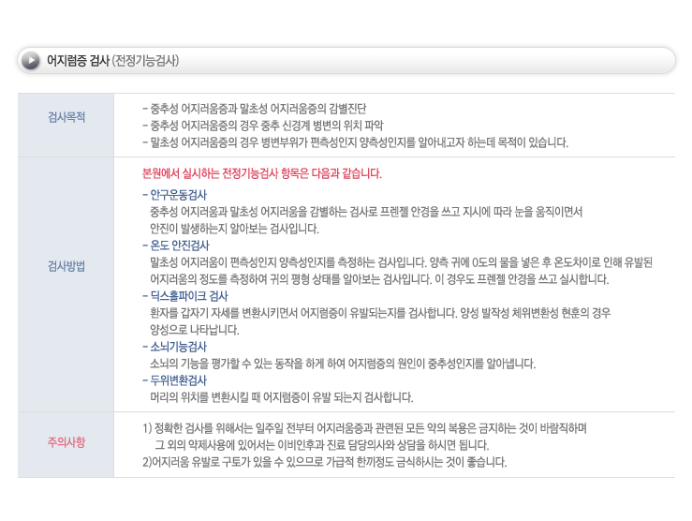Click the line 소뇌의 기능을 평가할 수 있는 동작
Image resolution: width=692 pixels, height=521 pixels.
(343, 364)
